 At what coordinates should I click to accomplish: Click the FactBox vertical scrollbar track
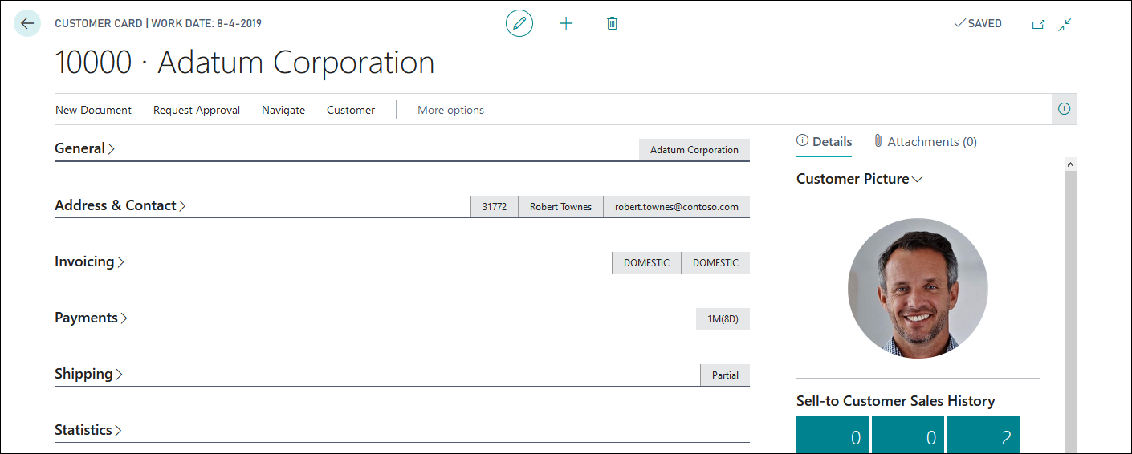coord(1070,312)
